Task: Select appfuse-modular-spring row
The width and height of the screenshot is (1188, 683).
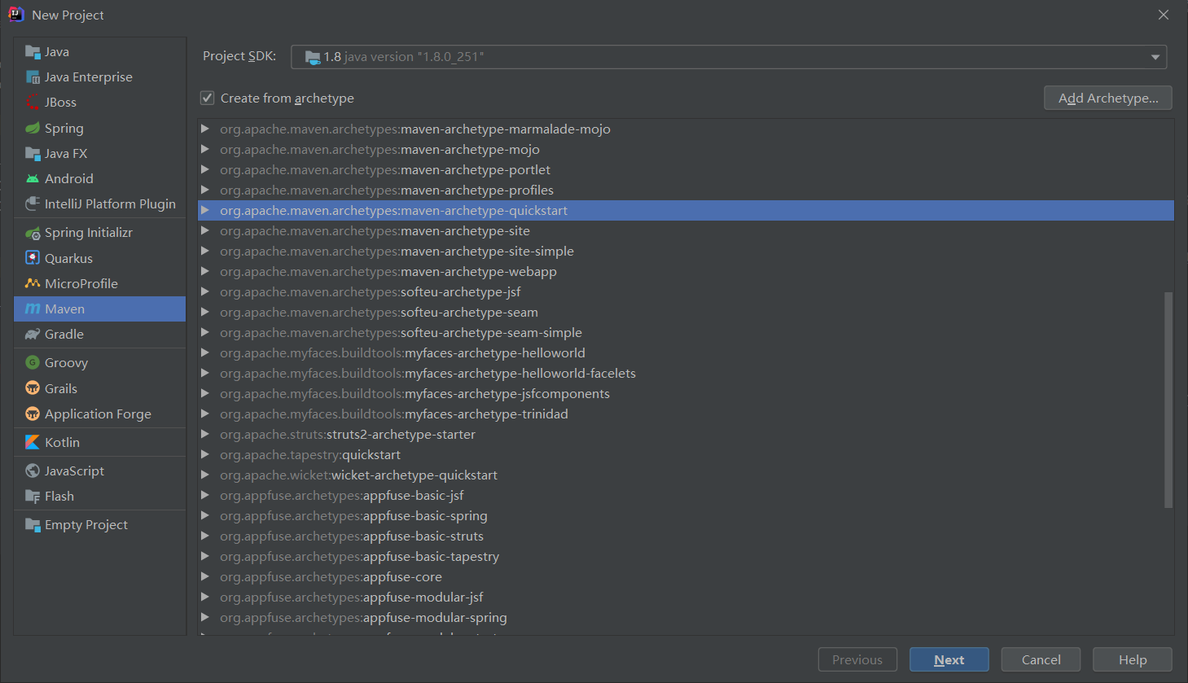Action: 686,617
